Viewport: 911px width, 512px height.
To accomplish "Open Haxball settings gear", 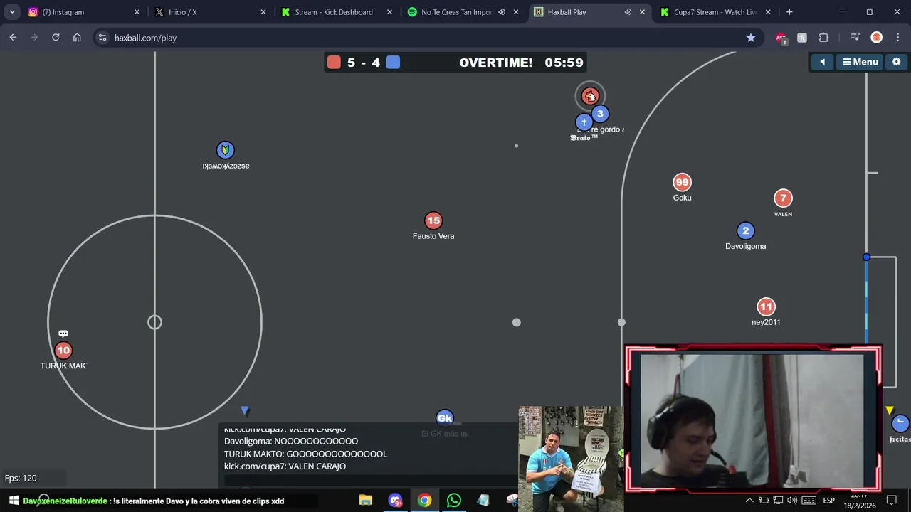I will [x=896, y=62].
